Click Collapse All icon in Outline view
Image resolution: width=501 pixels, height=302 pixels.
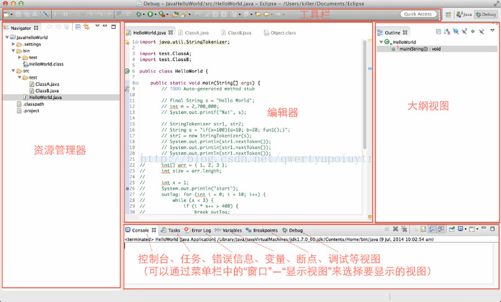point(439,31)
